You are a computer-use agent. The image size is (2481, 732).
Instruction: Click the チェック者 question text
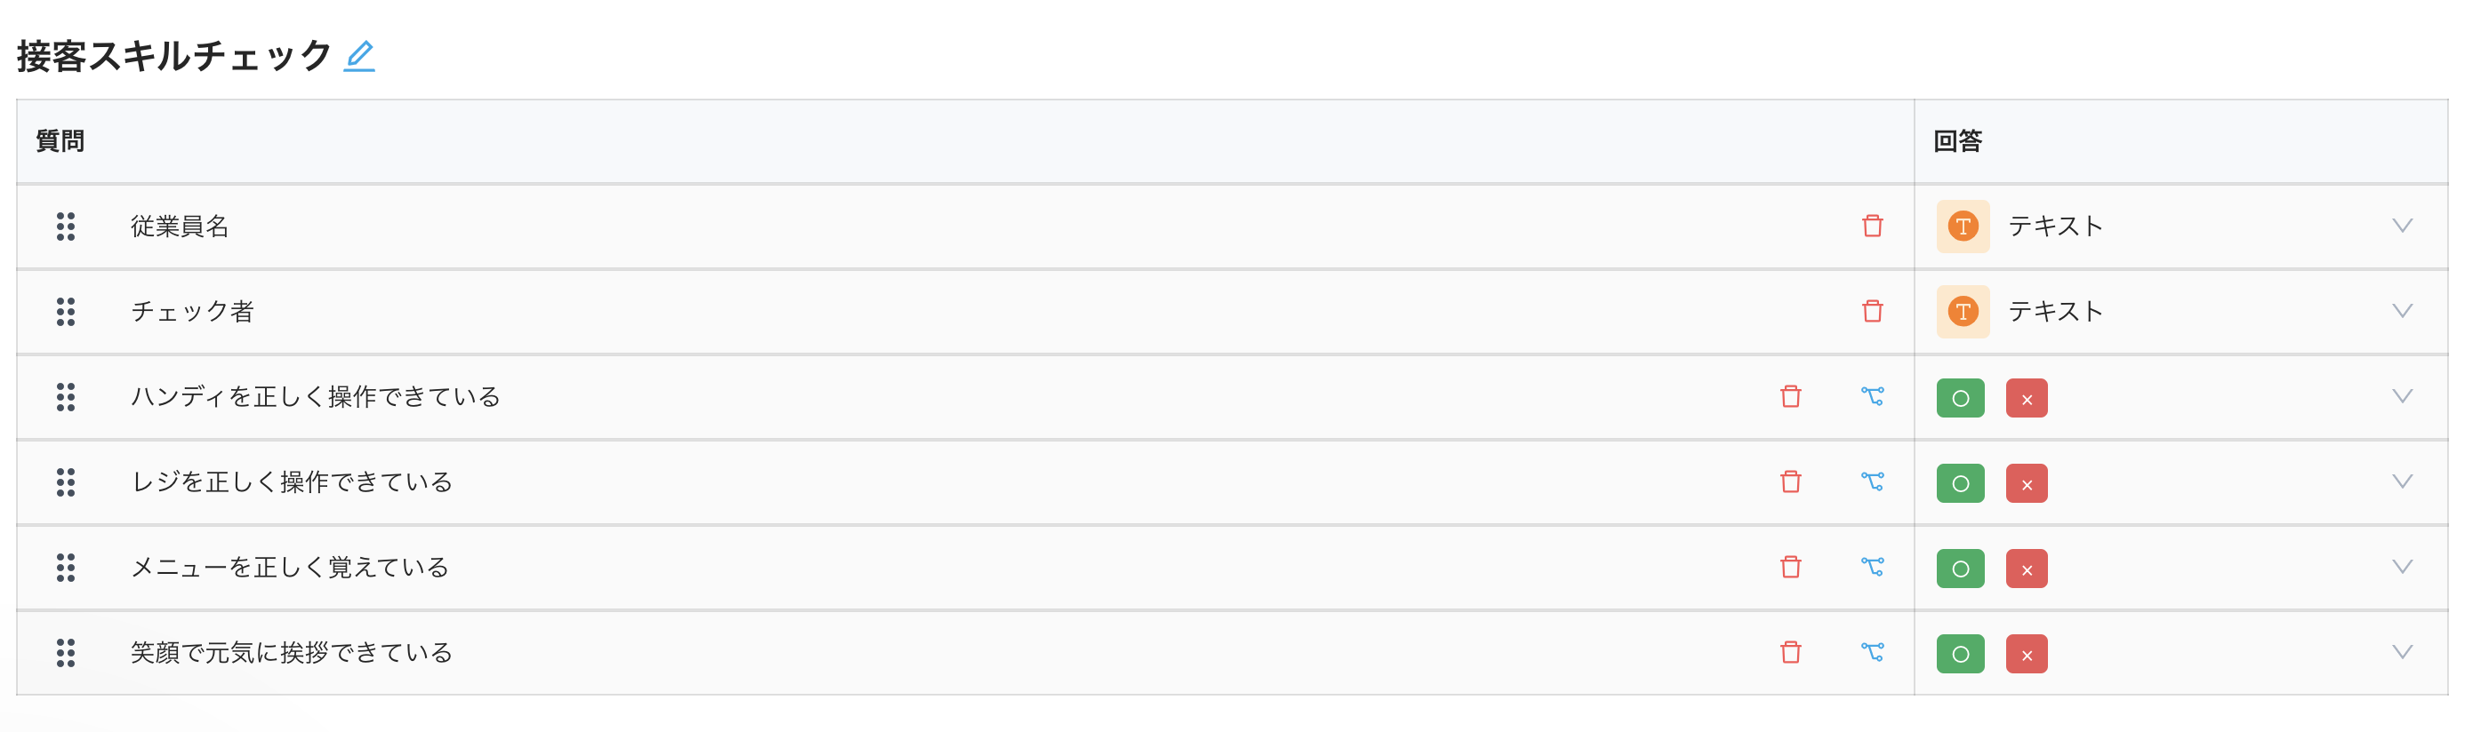193,312
